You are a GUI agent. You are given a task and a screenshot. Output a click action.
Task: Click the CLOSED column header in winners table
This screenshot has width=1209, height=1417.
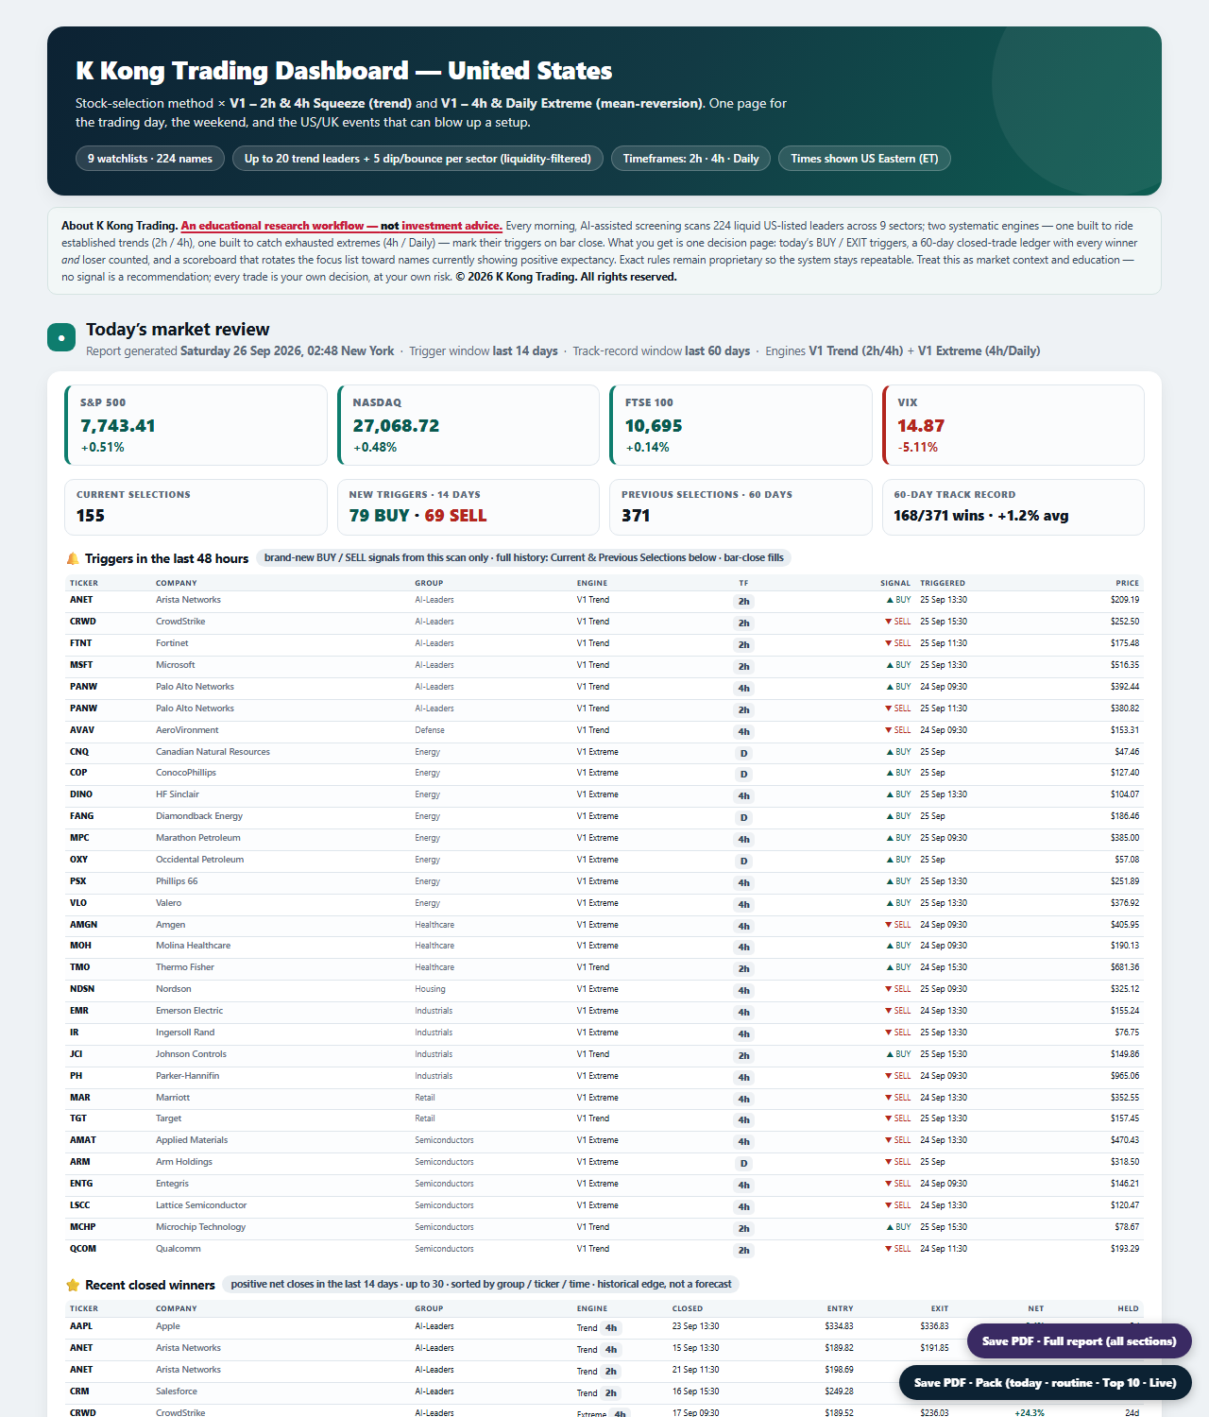coord(688,1308)
